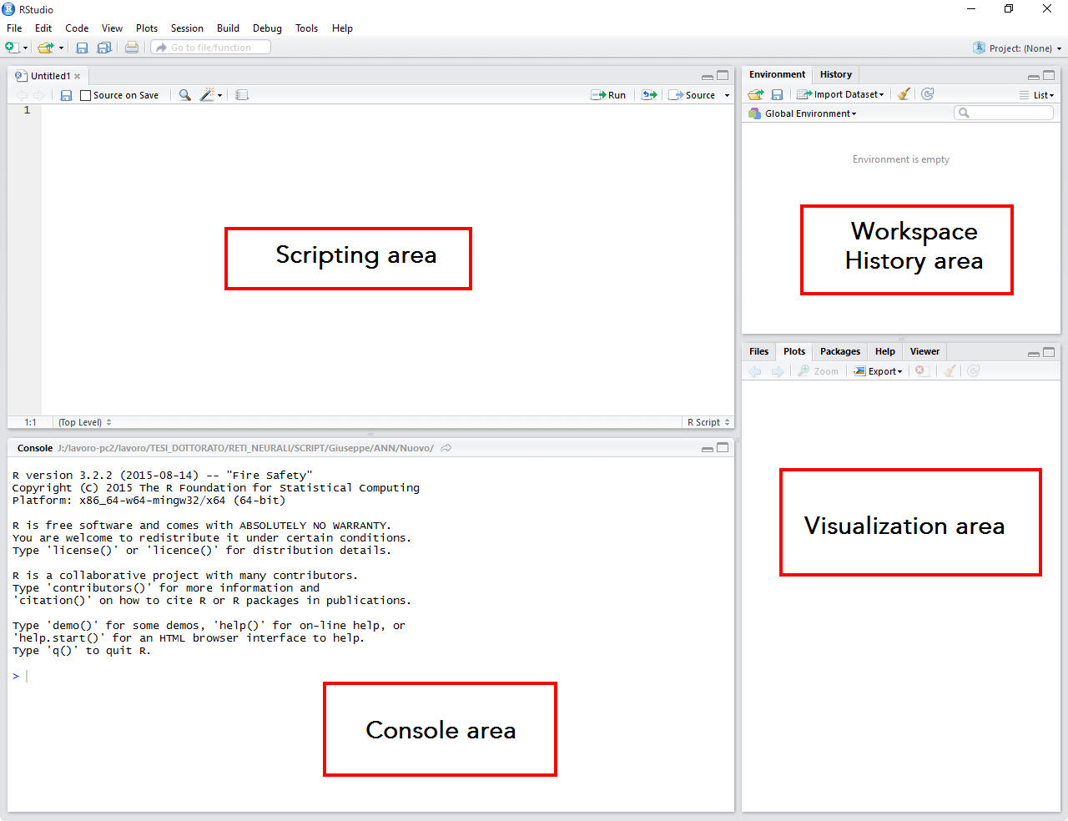Open the Project: (None) menu

tap(1018, 48)
